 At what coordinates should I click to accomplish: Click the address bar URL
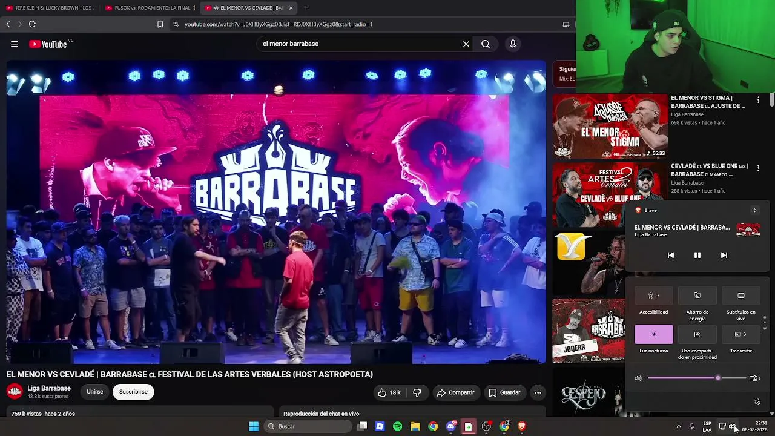point(279,24)
